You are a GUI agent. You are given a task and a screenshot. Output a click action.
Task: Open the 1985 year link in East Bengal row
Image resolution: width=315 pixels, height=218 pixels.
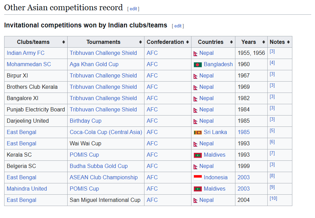coord(244,132)
